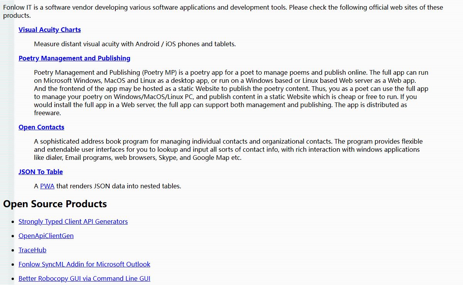Open the TraceHub link
The height and width of the screenshot is (285, 463).
click(x=32, y=250)
